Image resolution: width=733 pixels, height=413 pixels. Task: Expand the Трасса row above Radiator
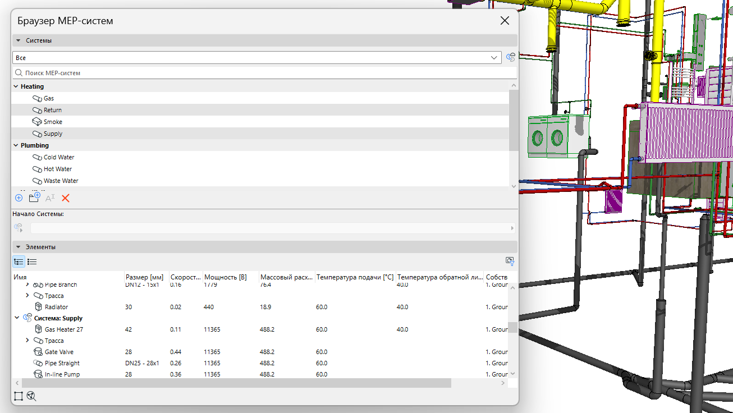tap(28, 296)
